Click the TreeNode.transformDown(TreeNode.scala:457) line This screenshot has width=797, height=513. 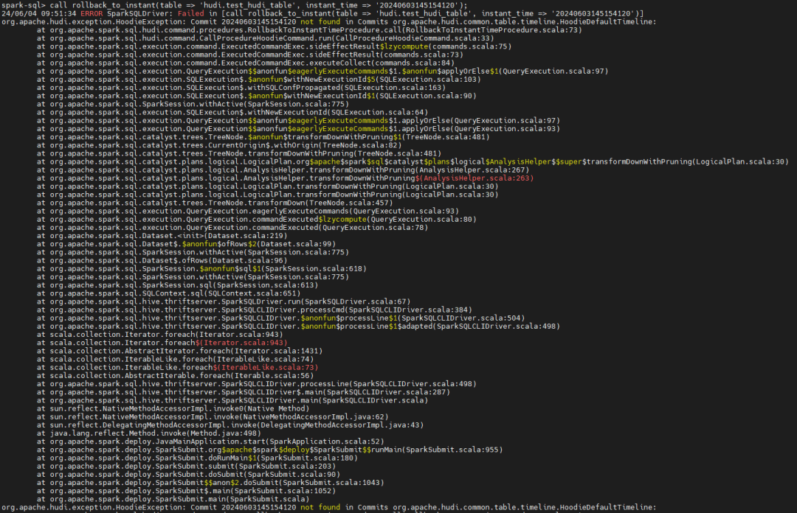coord(215,203)
